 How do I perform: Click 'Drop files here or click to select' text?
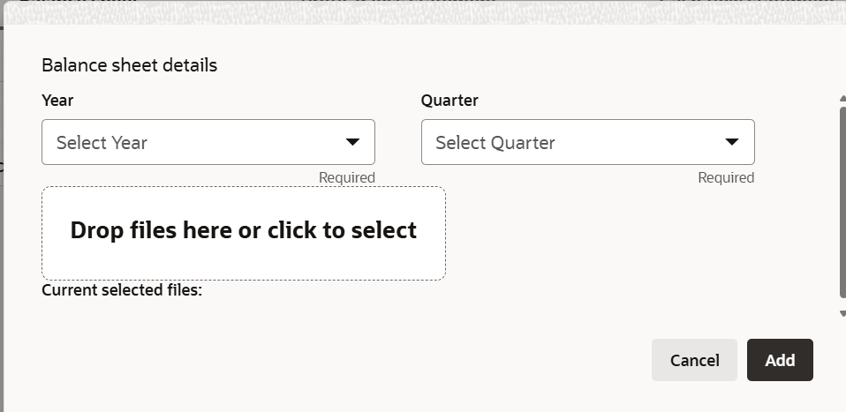[243, 230]
